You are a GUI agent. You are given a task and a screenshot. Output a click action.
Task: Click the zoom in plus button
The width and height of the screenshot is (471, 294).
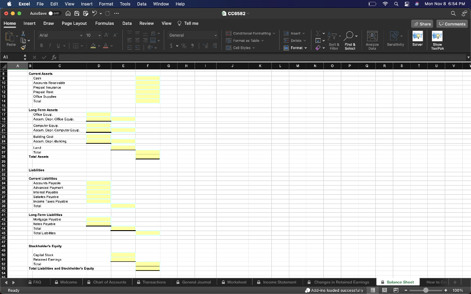(446, 290)
